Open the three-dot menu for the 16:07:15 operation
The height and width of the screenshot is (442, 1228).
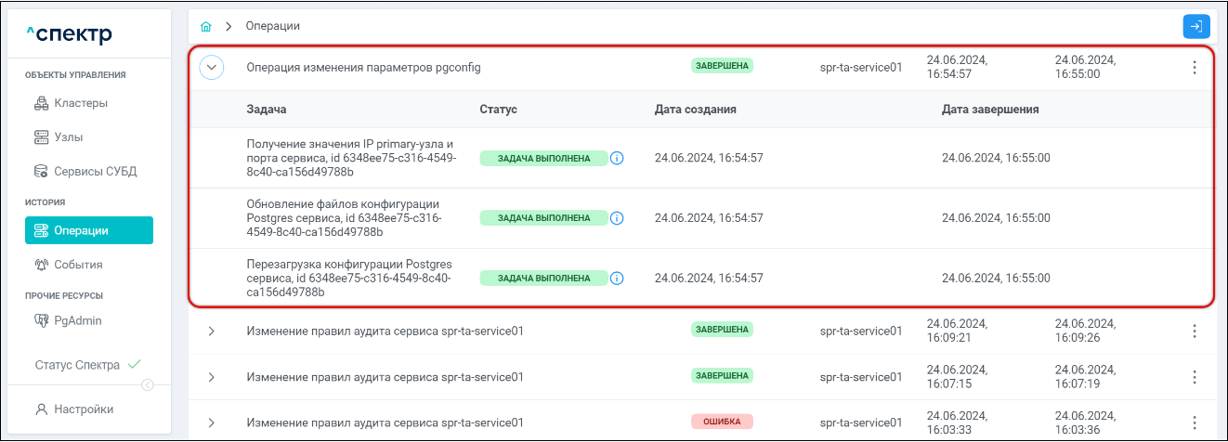[x=1195, y=377]
